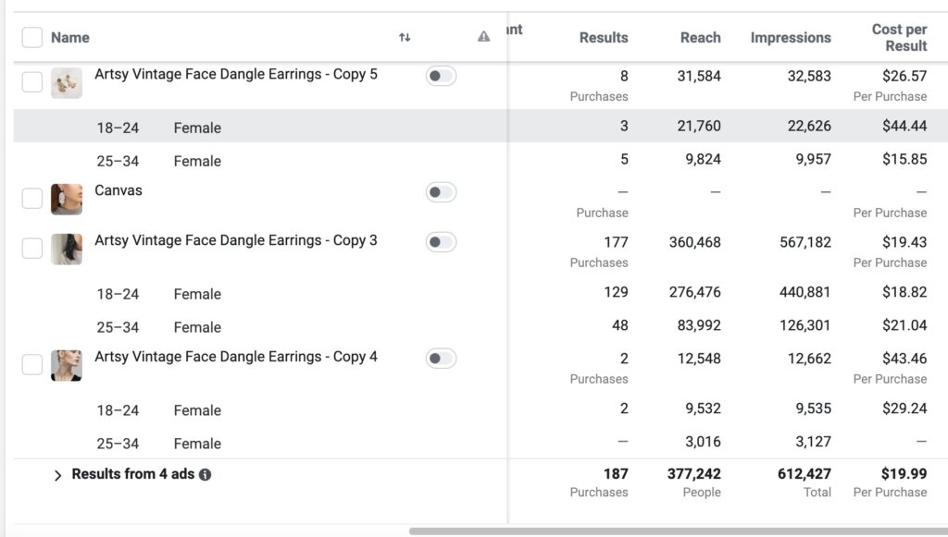Click the Copy 3 ad thumbnail image
The width and height of the screenshot is (948, 537).
67,250
